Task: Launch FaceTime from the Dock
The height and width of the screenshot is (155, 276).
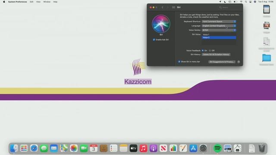Action: coord(84,148)
